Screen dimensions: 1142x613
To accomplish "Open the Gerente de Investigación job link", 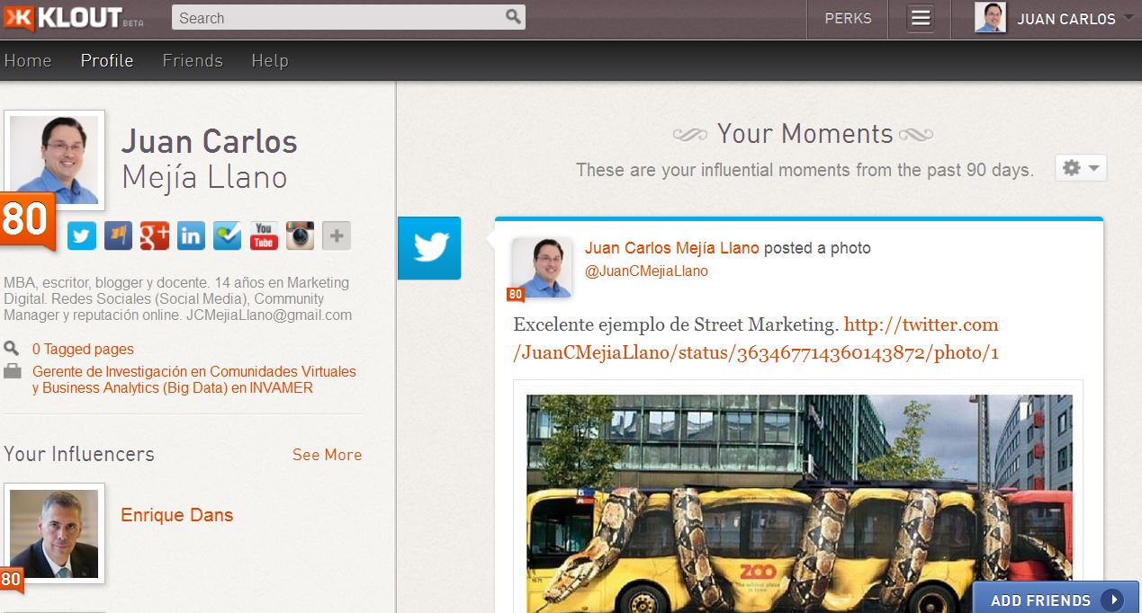I will pyautogui.click(x=194, y=380).
